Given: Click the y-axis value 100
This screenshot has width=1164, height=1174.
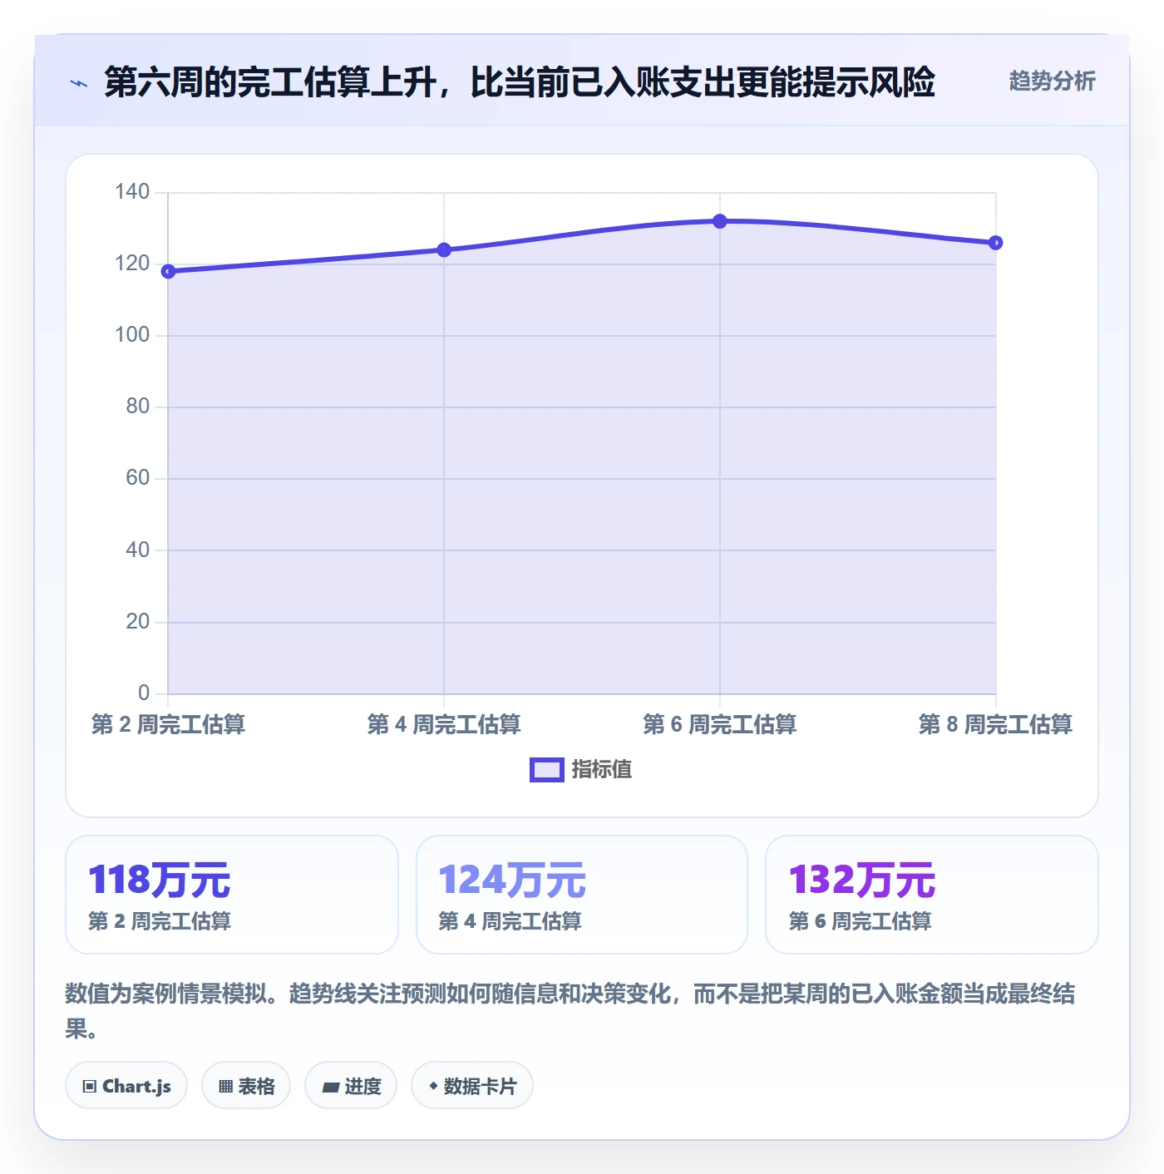Looking at the screenshot, I should [x=132, y=335].
